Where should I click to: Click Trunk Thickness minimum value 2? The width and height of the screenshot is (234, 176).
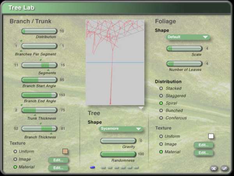[x=16, y=110]
